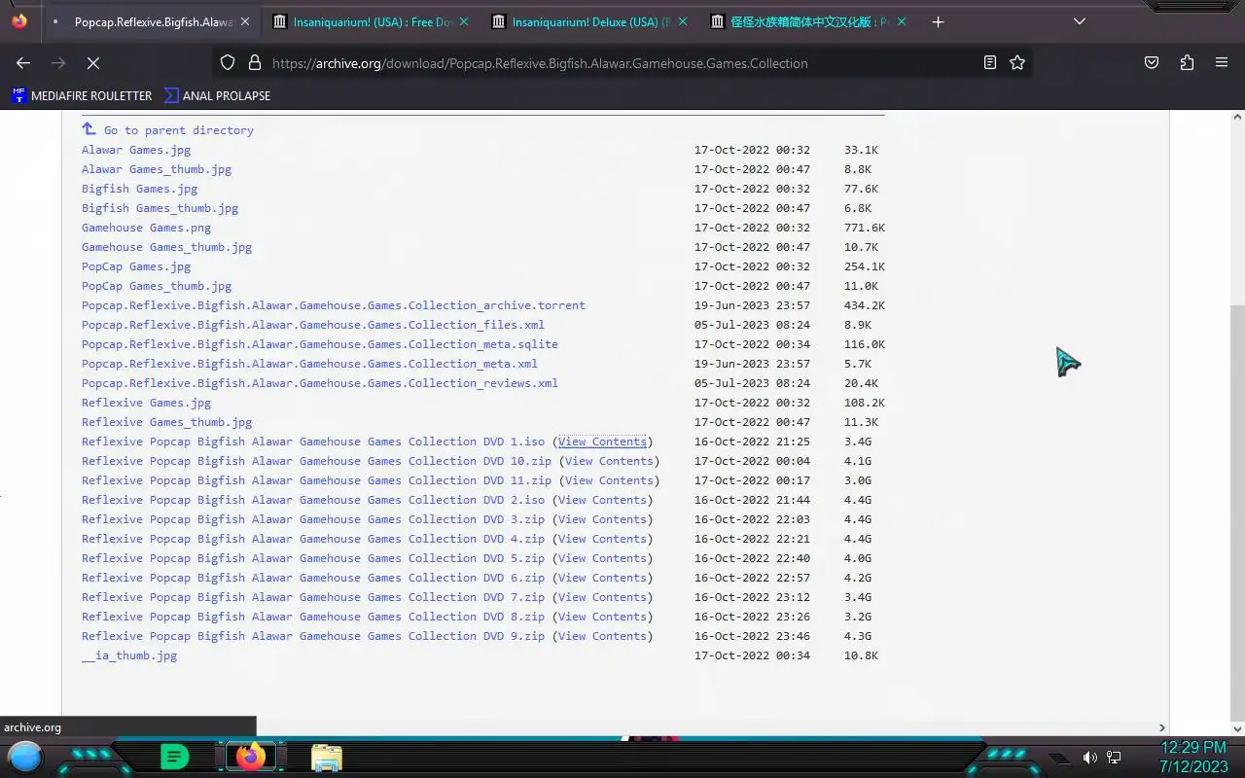The height and width of the screenshot is (778, 1245).
Task: Bookmark this page with the star icon
Action: (x=1017, y=62)
